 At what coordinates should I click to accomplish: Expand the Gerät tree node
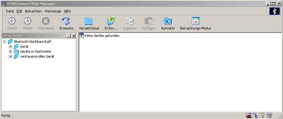11,46
